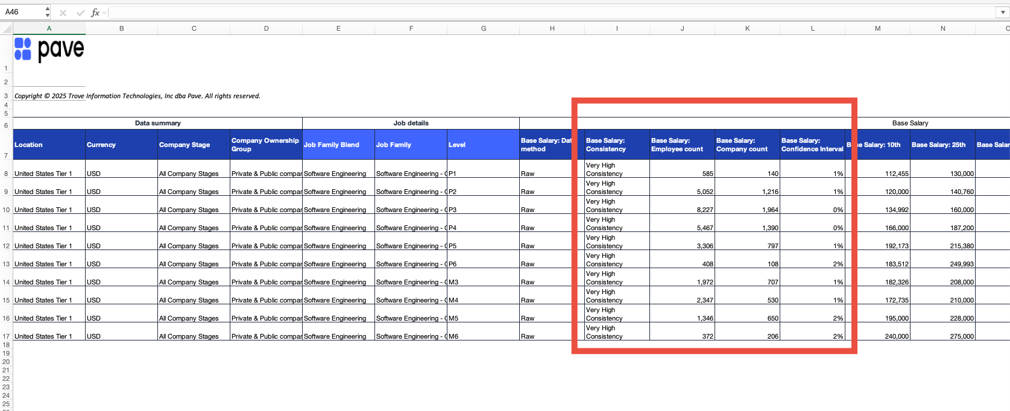Click 'Base Salary: 25th' header cell
The height and width of the screenshot is (411, 1010).
point(943,145)
